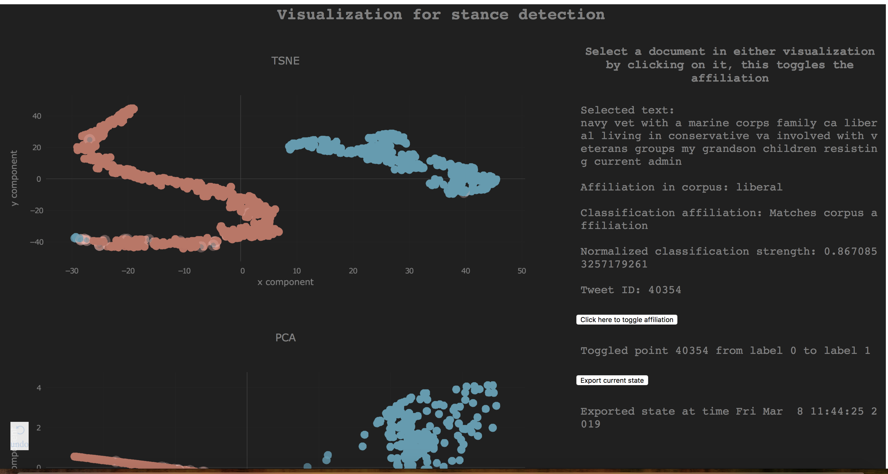
Task: Click the 'y component' axis label of TSNE
Action: click(14, 178)
